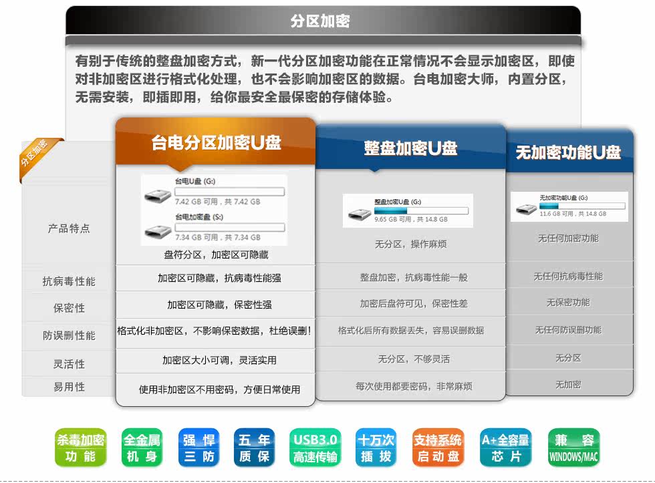Image resolution: width=655 pixels, height=483 pixels.
Task: Click text 9.65 GB 可用，共 14.8 GB
Action: [x=411, y=219]
